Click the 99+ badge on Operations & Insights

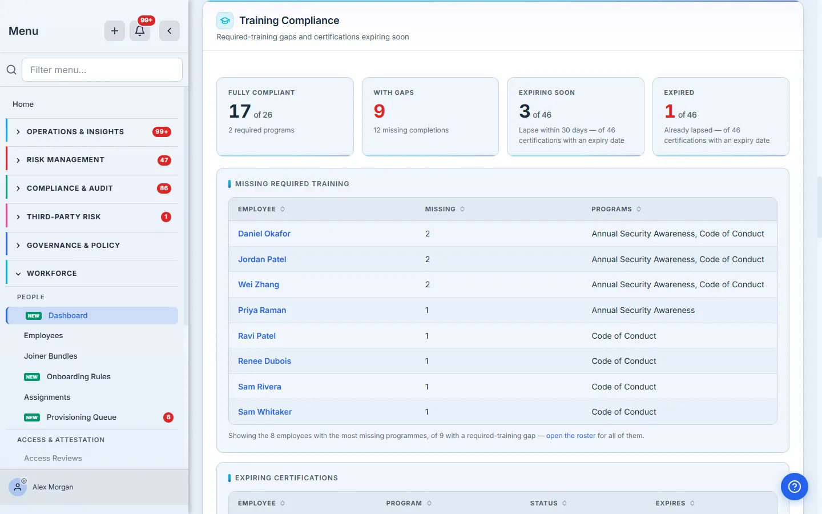coord(162,132)
